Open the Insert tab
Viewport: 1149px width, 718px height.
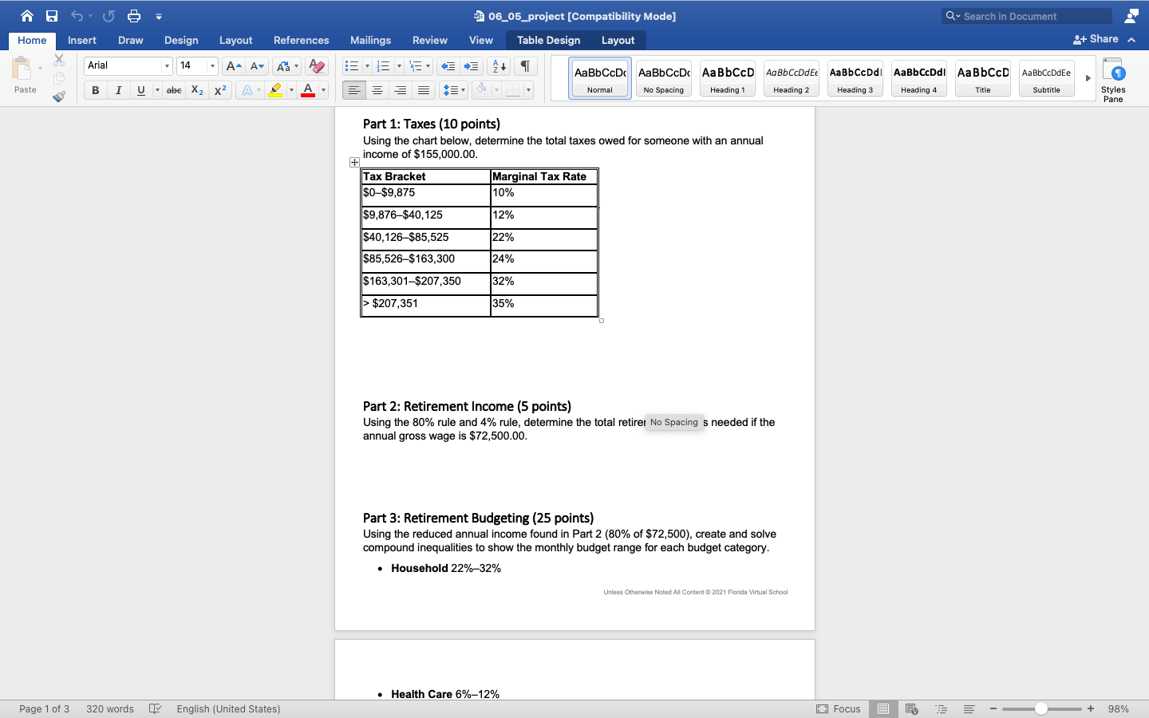[82, 40]
